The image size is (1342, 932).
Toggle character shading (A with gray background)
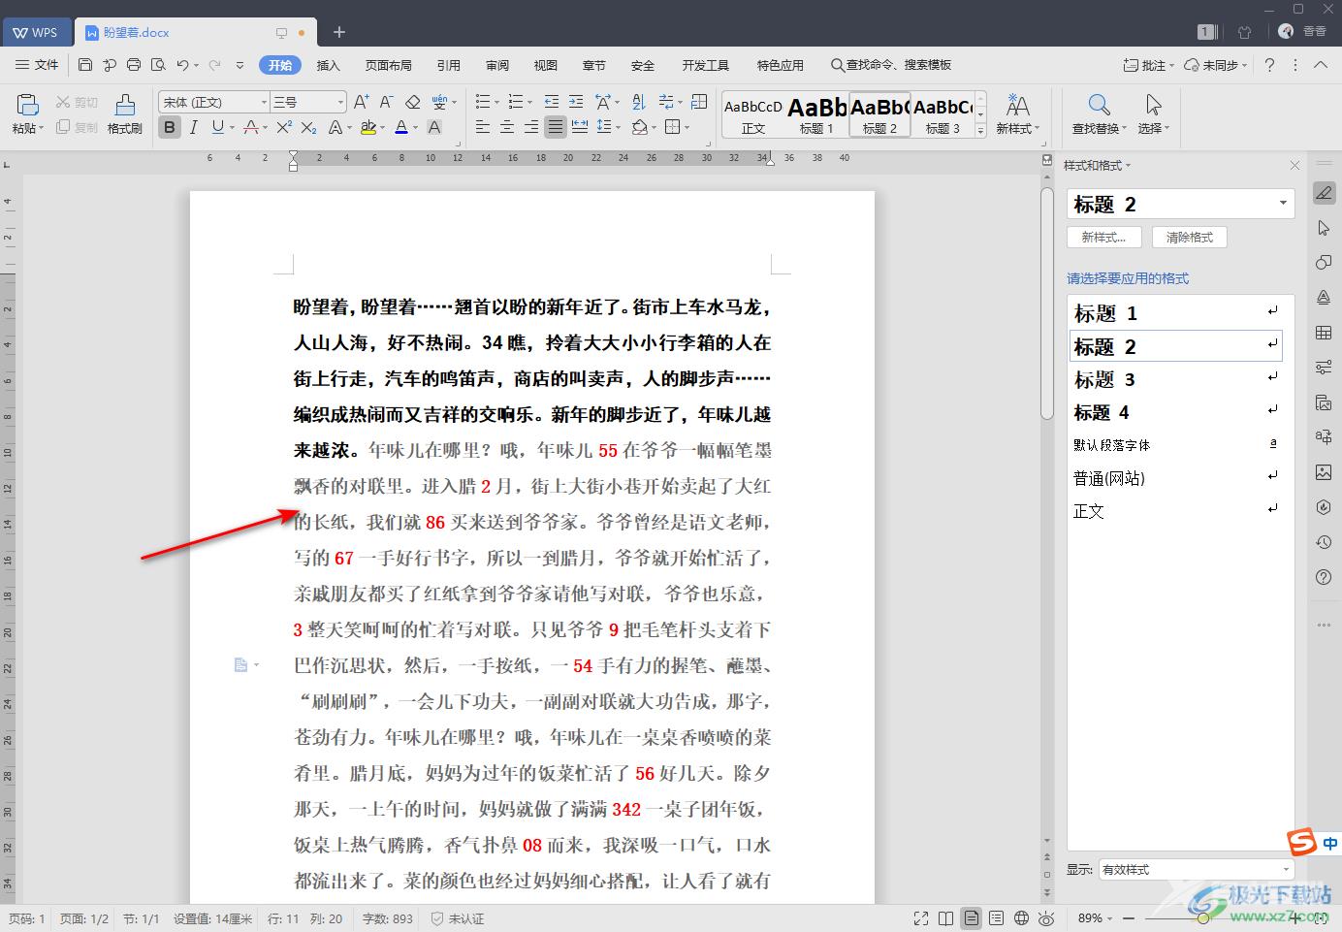[434, 127]
